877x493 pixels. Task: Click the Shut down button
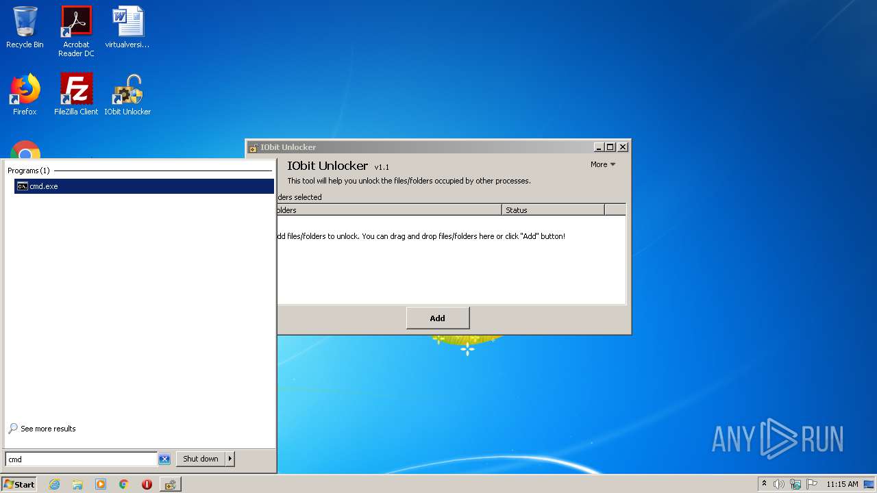(200, 459)
